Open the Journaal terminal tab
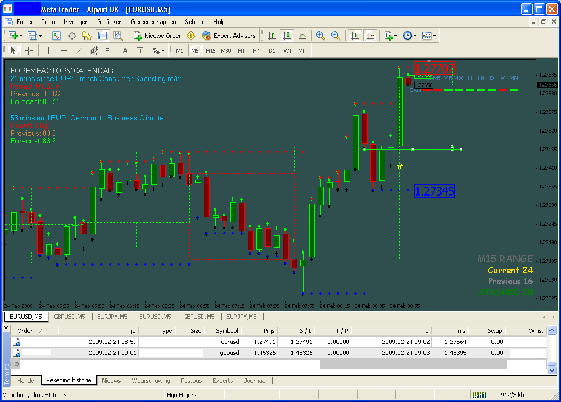This screenshot has width=561, height=402. (x=255, y=381)
